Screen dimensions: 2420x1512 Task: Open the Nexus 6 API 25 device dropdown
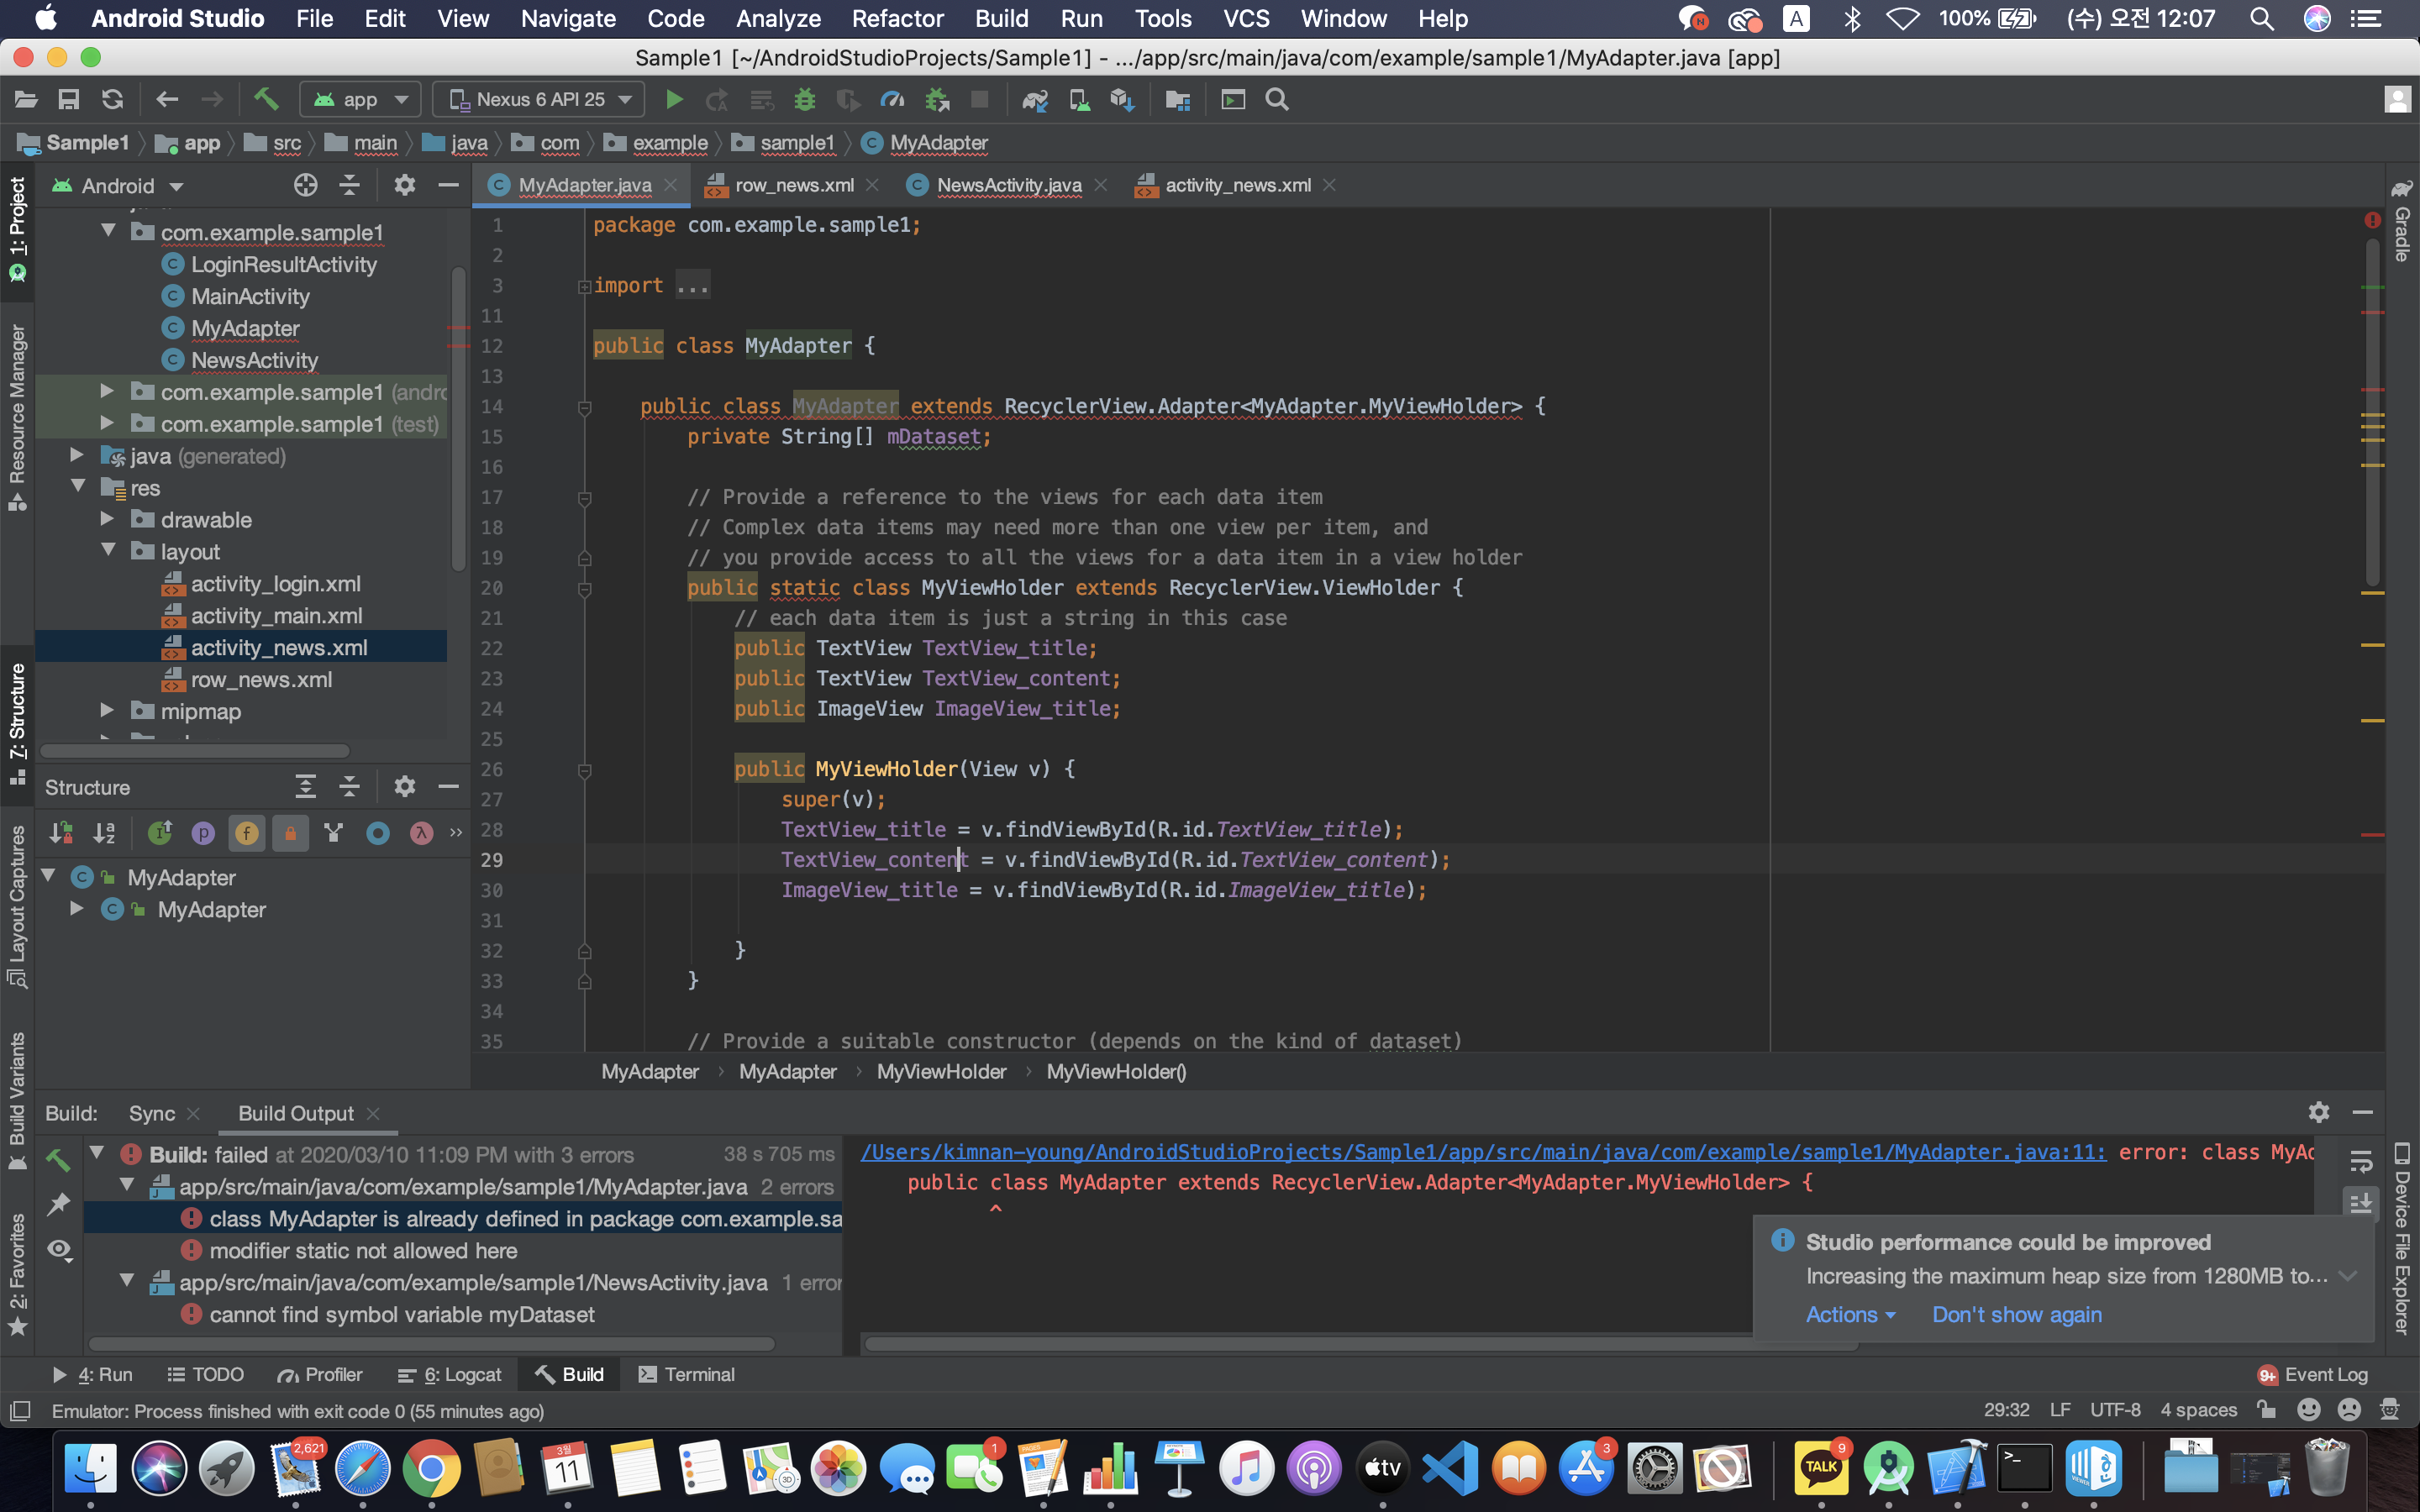point(539,99)
